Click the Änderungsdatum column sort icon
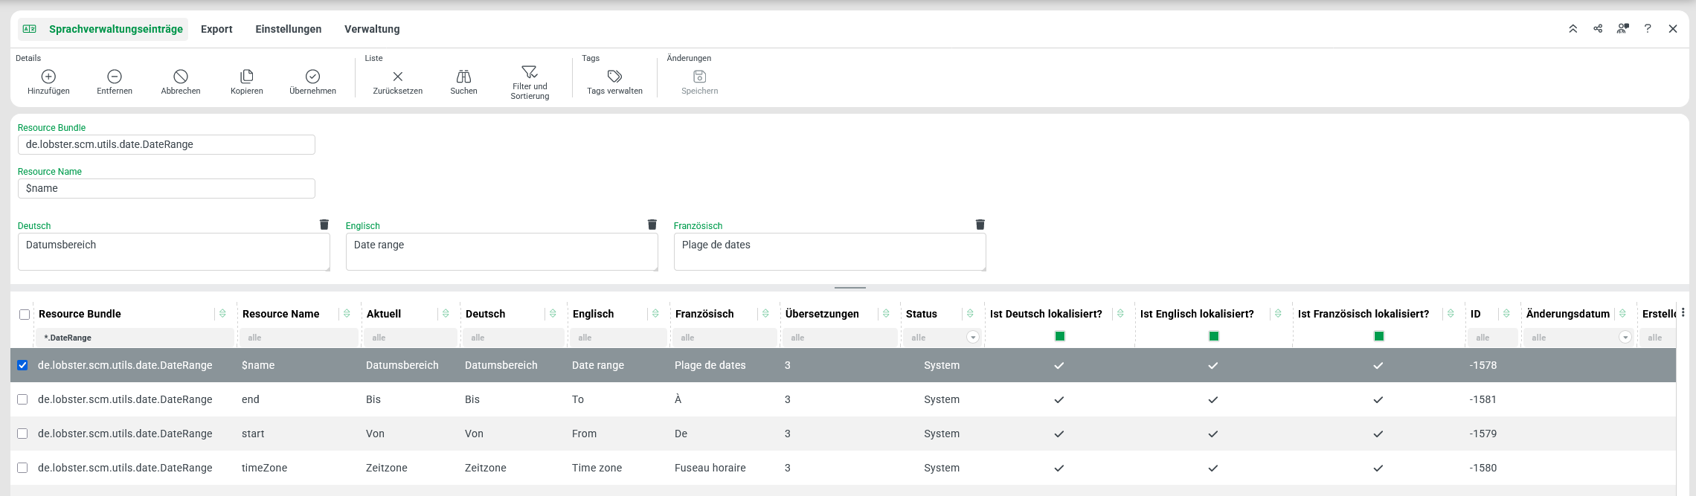 [1622, 314]
